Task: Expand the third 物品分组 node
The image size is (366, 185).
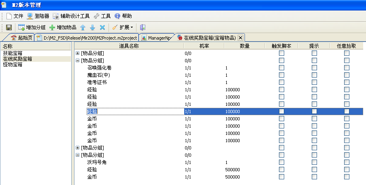Action: [77, 148]
